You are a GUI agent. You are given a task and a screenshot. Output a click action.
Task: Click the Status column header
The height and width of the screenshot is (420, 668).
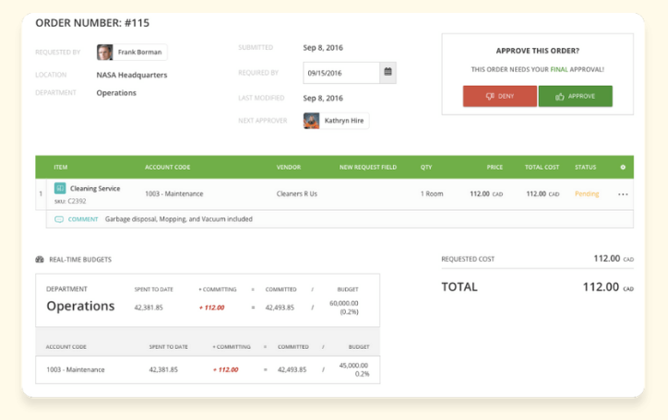[585, 168]
